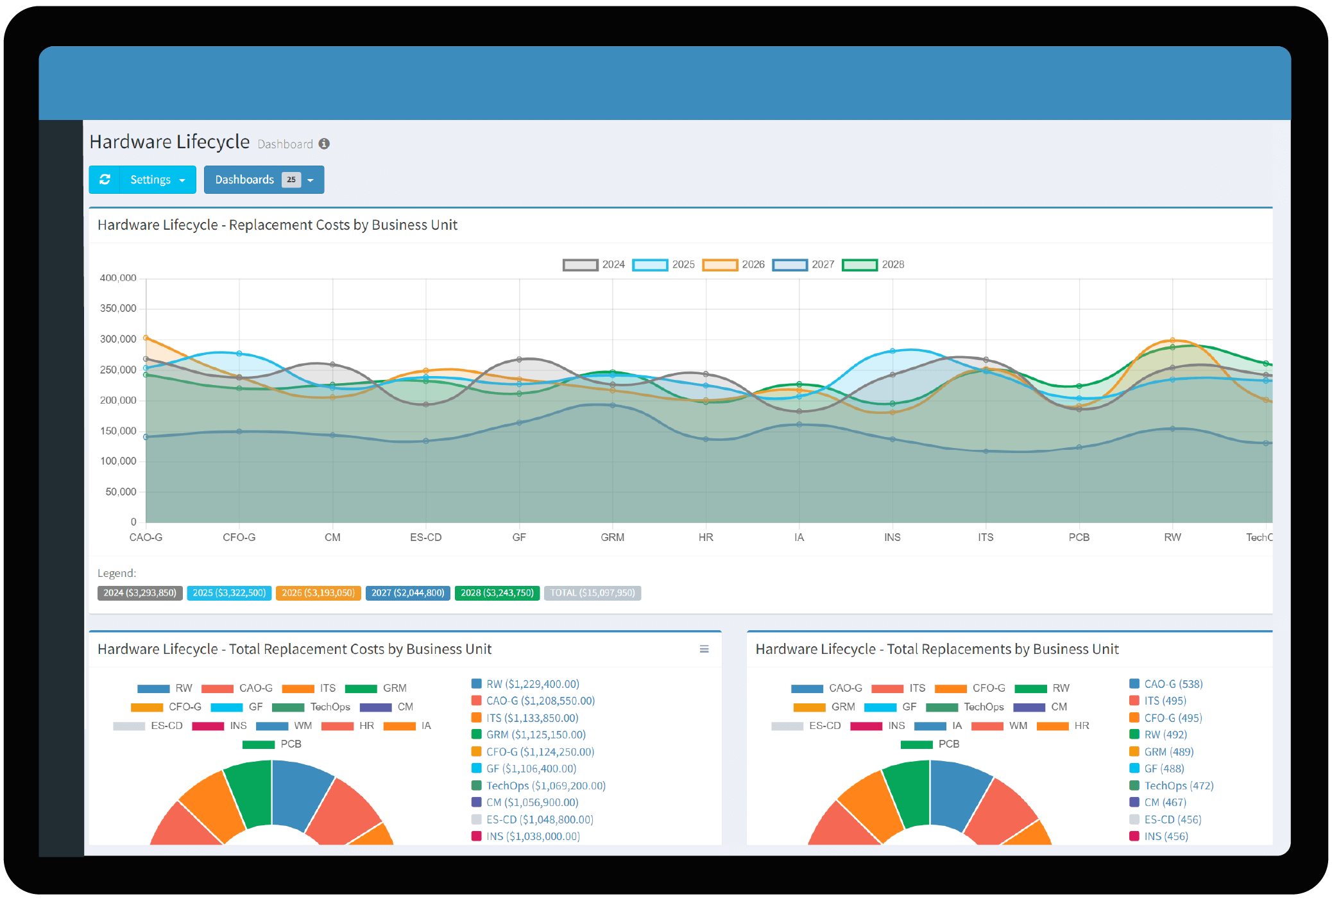Select the CAO-G (538) legend link
The width and height of the screenshot is (1332, 901).
pos(1174,683)
